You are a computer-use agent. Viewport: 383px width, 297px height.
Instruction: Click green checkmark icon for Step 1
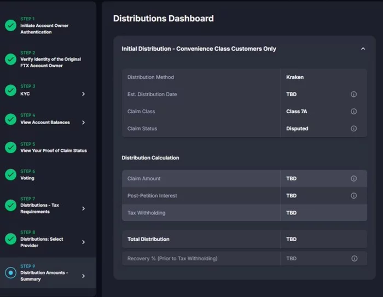pos(10,26)
